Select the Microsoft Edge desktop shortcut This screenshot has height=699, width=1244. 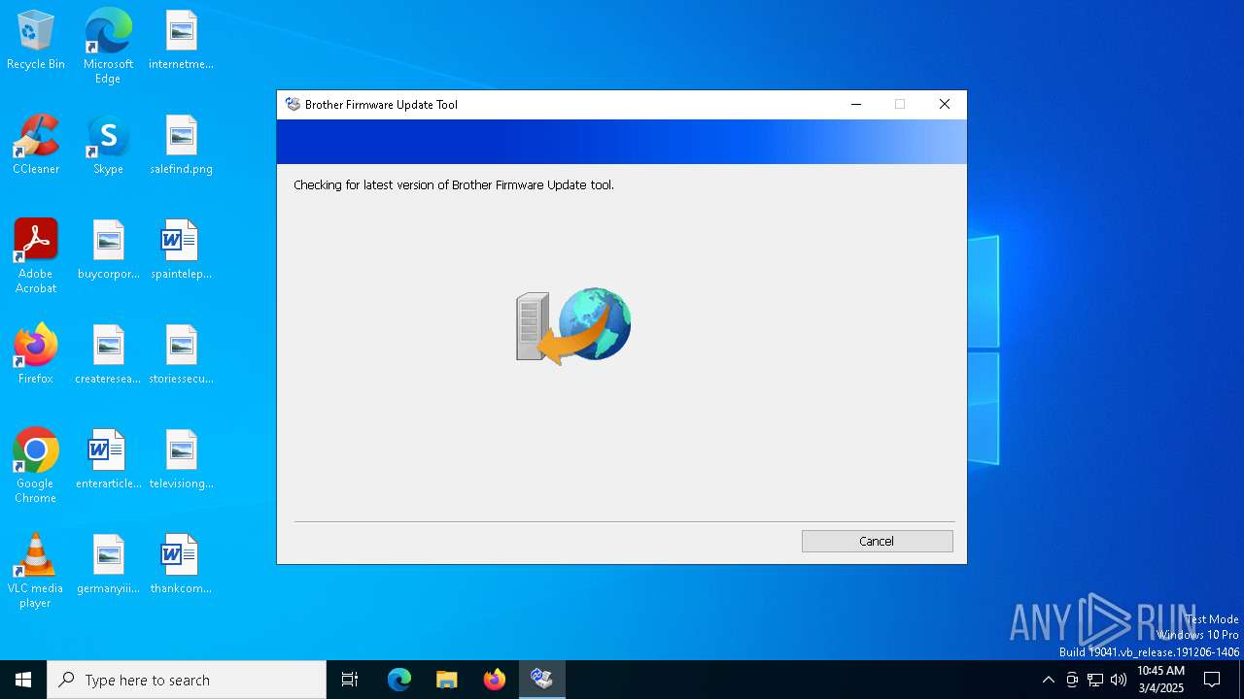coord(108,47)
